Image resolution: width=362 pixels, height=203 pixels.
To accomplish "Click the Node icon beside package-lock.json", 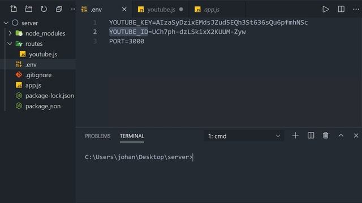I will (x=19, y=95).
